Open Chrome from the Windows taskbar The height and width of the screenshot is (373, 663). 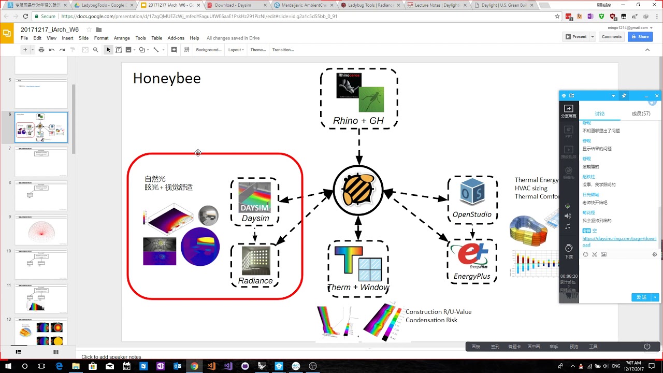[x=194, y=366]
